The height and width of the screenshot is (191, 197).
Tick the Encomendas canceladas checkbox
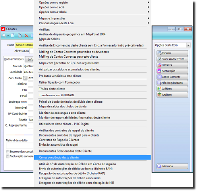coord(8,152)
